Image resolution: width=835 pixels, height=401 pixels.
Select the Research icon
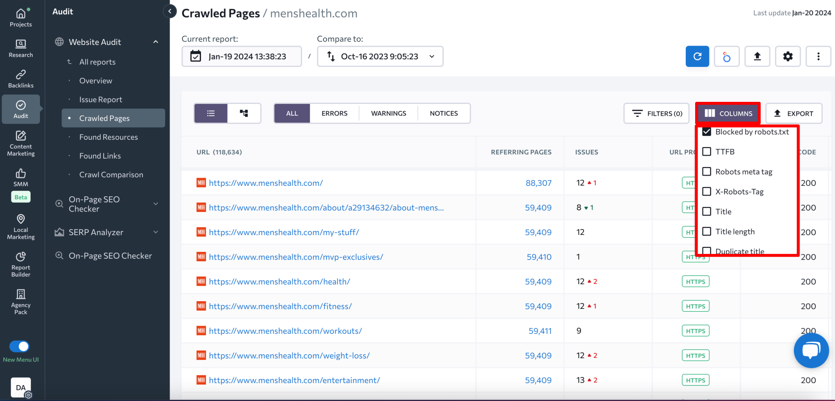pos(20,49)
